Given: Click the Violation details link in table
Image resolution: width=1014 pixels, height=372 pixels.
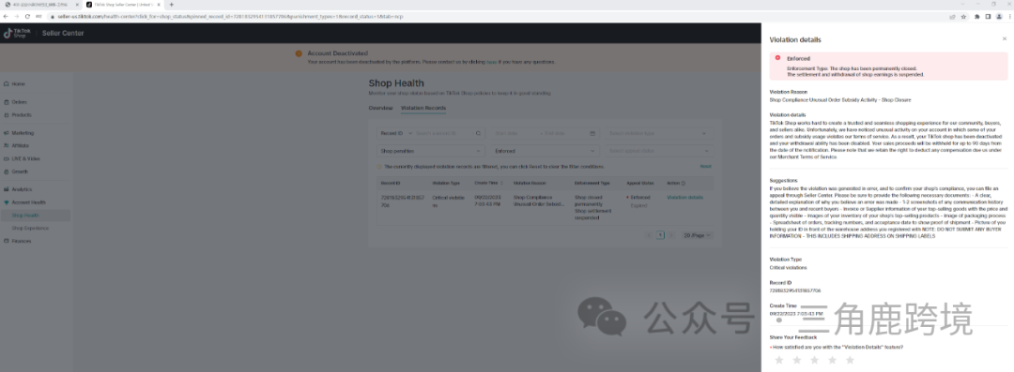Looking at the screenshot, I should click(684, 197).
